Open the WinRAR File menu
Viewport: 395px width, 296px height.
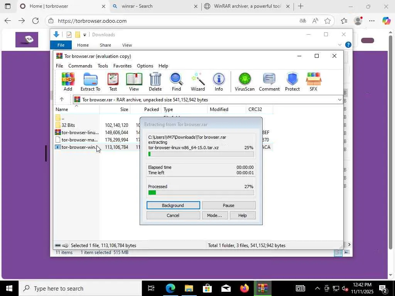point(59,66)
